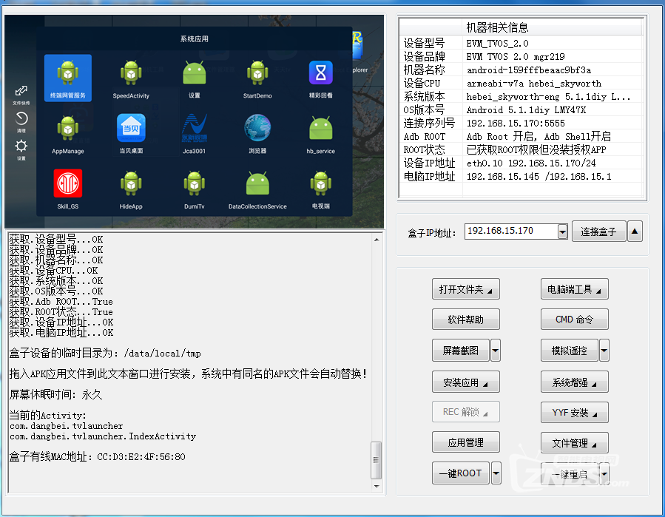Expand the 系统增强 menu button

point(574,382)
